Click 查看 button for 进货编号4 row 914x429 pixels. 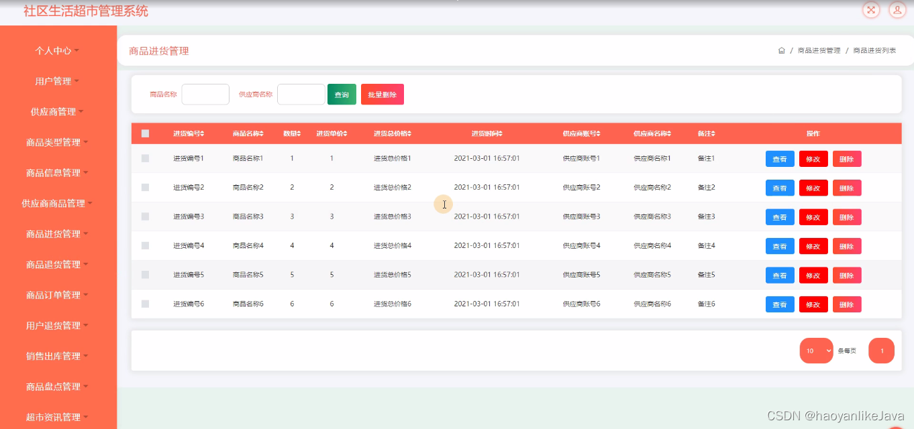tap(780, 246)
